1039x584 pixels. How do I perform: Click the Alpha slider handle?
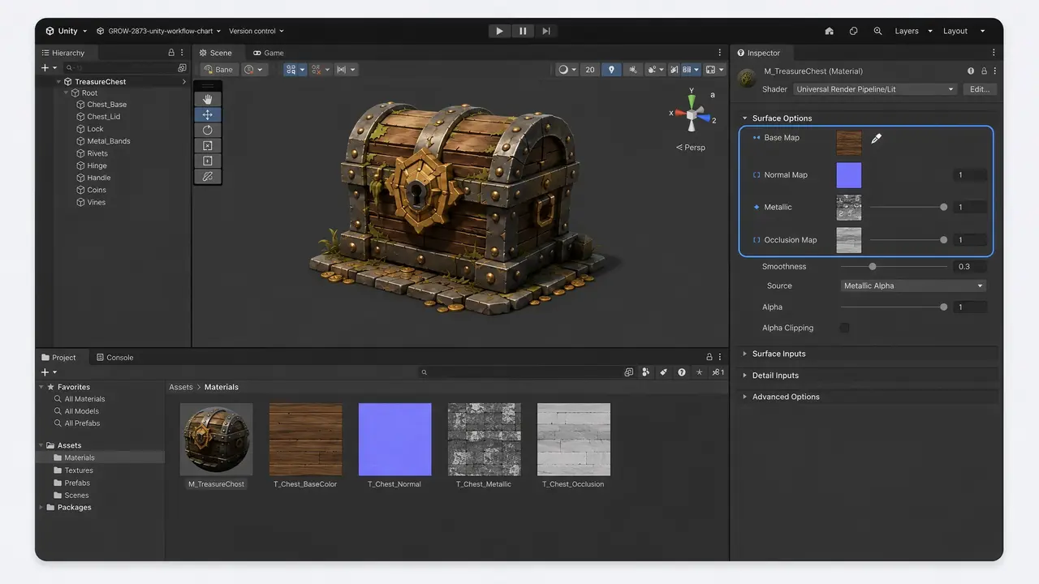click(943, 307)
